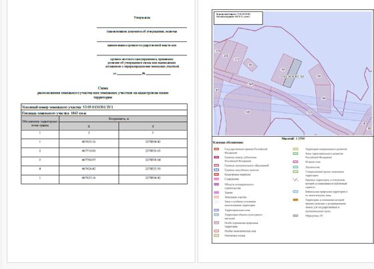
Task: Click the dashed line territory boundary legend icon
Action: [x=295, y=180]
